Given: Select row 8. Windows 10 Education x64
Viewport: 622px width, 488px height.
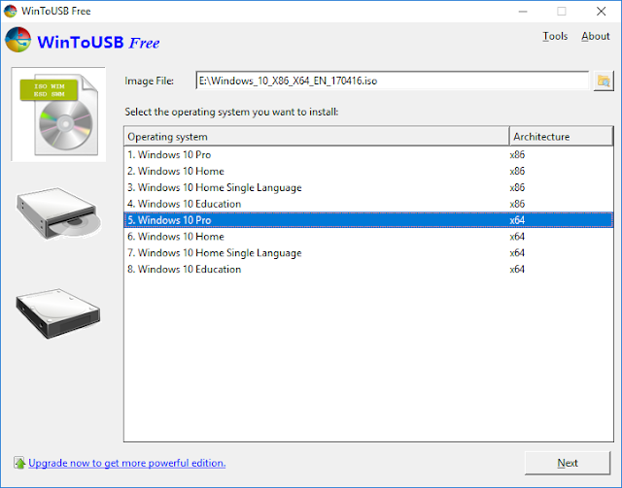Looking at the screenshot, I should click(x=368, y=269).
